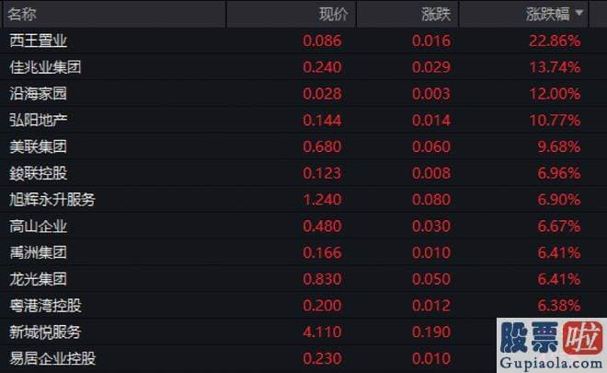Viewport: 607px width, 373px height.
Task: Click the 22.86% percentage for 西王置业
Action: 555,41
